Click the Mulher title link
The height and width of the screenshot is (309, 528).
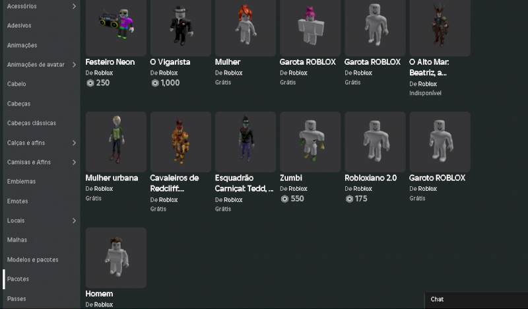pyautogui.click(x=228, y=62)
